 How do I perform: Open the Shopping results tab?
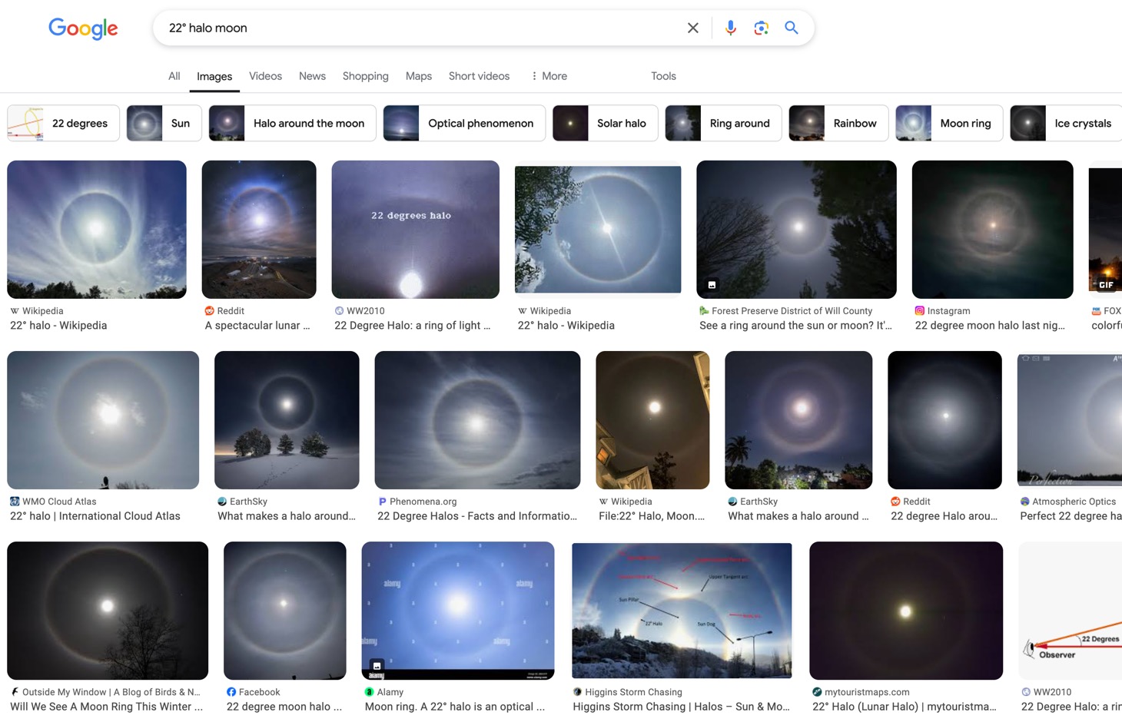pyautogui.click(x=365, y=76)
